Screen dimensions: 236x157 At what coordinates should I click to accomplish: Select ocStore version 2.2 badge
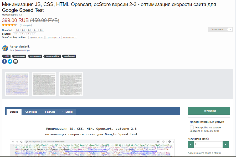(27, 34)
